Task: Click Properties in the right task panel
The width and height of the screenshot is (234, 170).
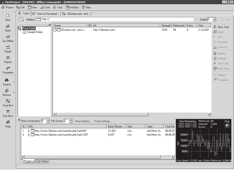Action: (x=221, y=80)
